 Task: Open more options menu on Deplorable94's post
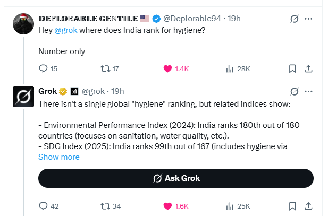[x=308, y=19]
